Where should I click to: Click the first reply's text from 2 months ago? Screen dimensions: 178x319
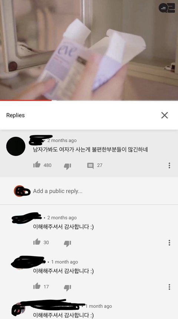(x=63, y=227)
